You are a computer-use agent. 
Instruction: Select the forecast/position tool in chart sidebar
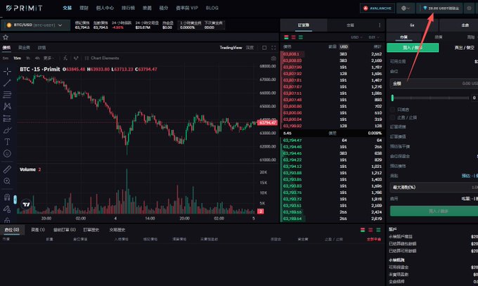coord(7,118)
